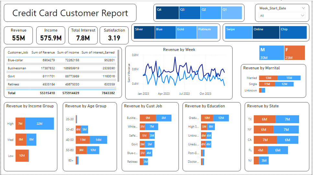The height and width of the screenshot is (175, 313).
Task: Click the male M 30M treemap block
Action: [271, 53]
